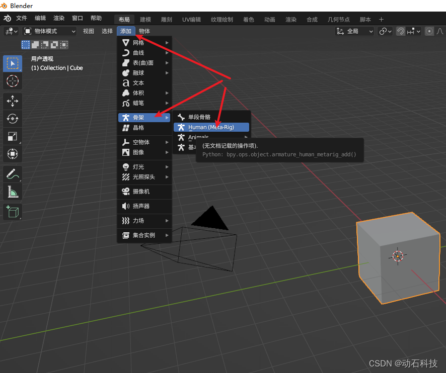Open the 窗口 menu
Viewport: 446px width, 373px height.
78,19
